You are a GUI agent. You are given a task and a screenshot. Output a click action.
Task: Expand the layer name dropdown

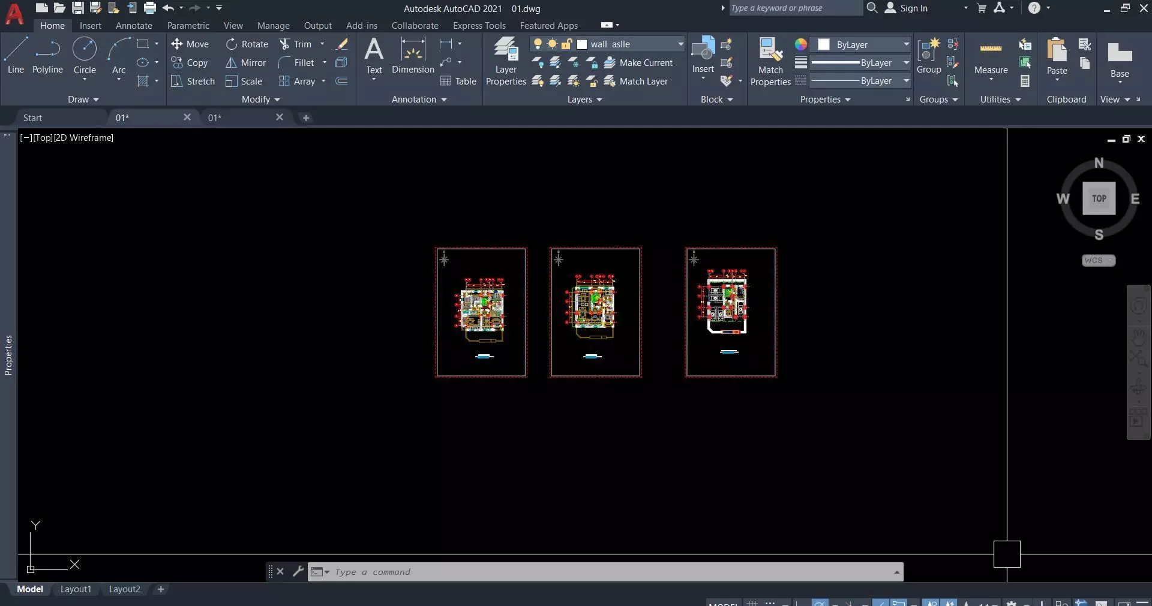[x=680, y=44]
